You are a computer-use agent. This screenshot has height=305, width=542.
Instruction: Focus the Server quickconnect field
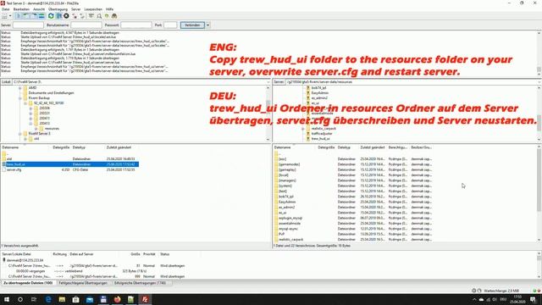(28, 25)
